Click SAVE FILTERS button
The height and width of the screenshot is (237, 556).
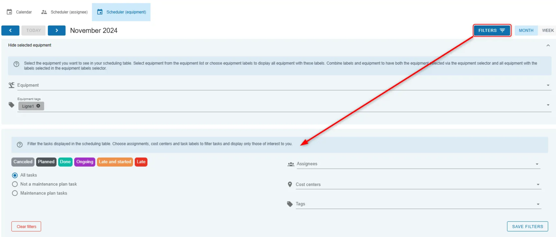coord(527,226)
